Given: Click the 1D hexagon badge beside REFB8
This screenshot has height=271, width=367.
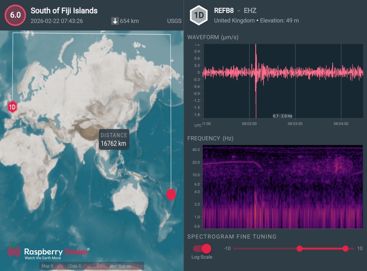Looking at the screenshot, I should (198, 16).
